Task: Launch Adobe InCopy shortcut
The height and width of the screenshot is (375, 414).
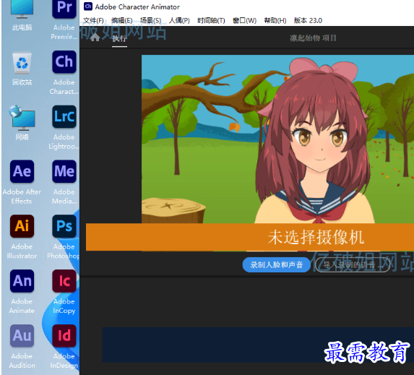Action: pyautogui.click(x=64, y=292)
